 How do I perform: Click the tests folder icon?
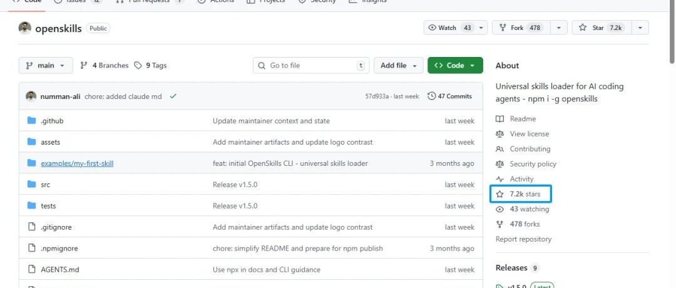31,205
